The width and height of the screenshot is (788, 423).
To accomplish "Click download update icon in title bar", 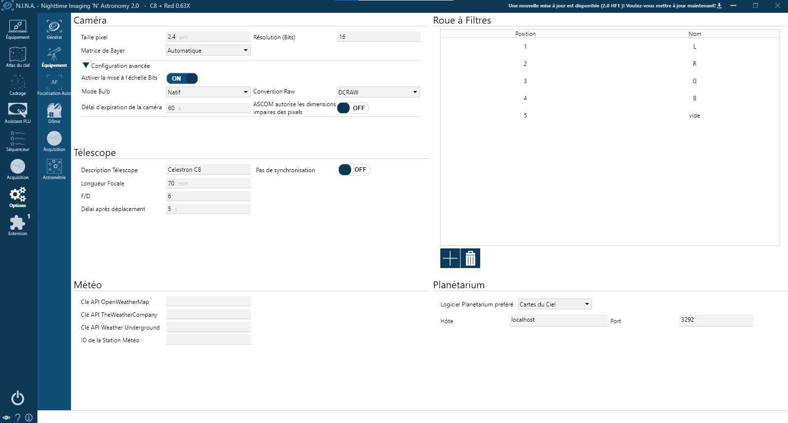I will point(719,6).
